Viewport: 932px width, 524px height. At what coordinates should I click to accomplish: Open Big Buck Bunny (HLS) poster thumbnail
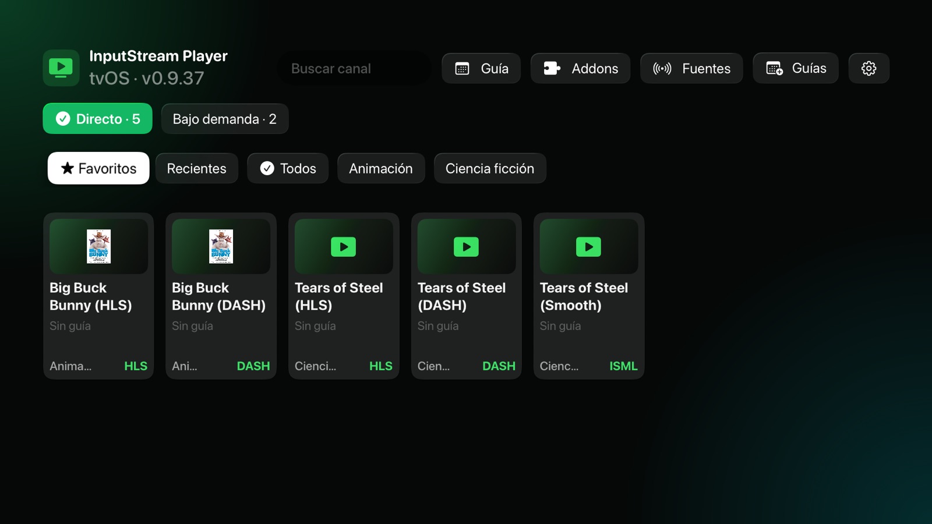pyautogui.click(x=98, y=246)
